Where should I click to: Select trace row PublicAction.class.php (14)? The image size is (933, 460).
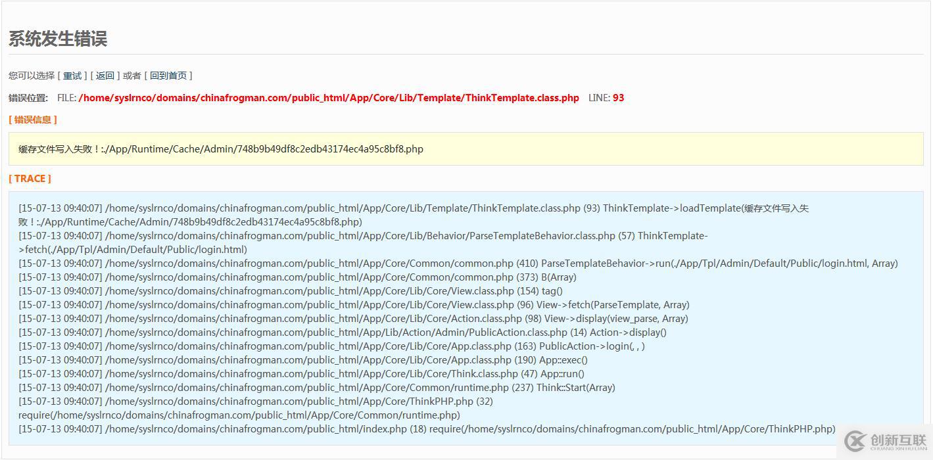[x=343, y=333]
